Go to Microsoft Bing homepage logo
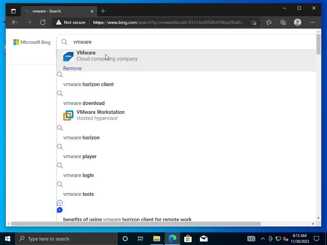327x245 pixels. (32, 42)
